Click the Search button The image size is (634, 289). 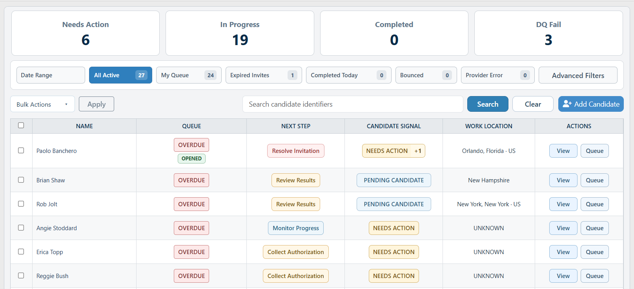488,104
